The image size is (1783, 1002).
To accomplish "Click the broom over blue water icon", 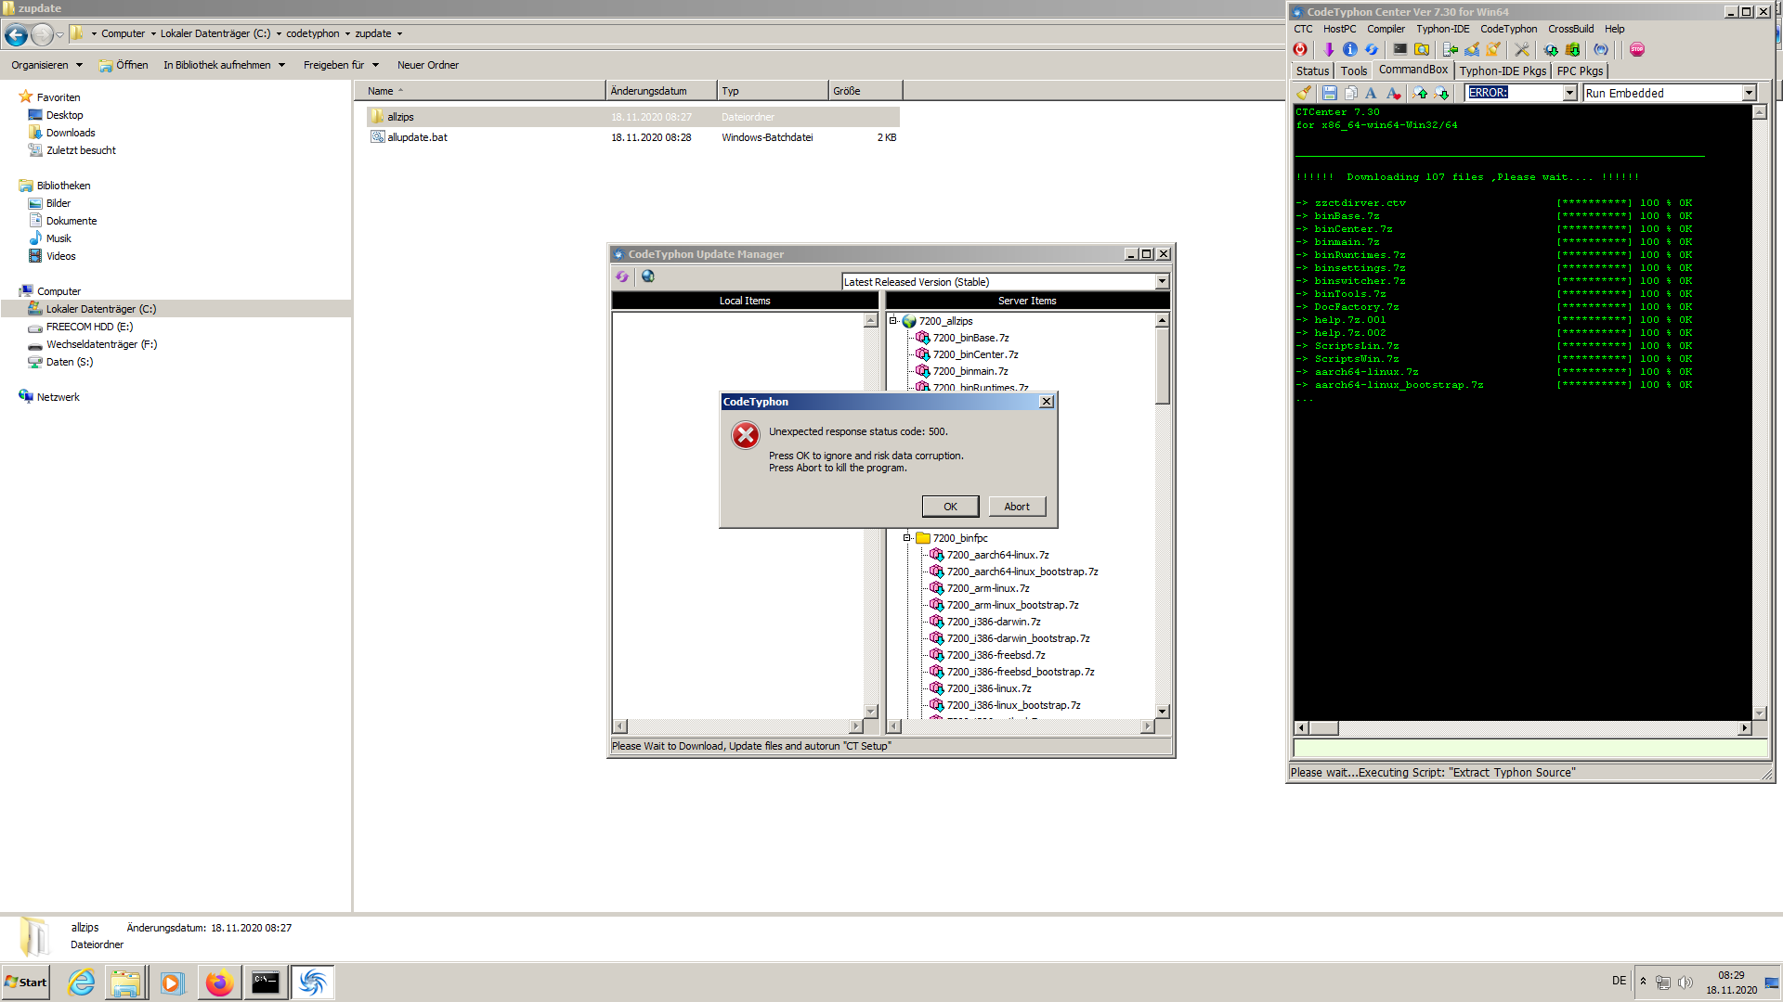I will tap(1472, 50).
